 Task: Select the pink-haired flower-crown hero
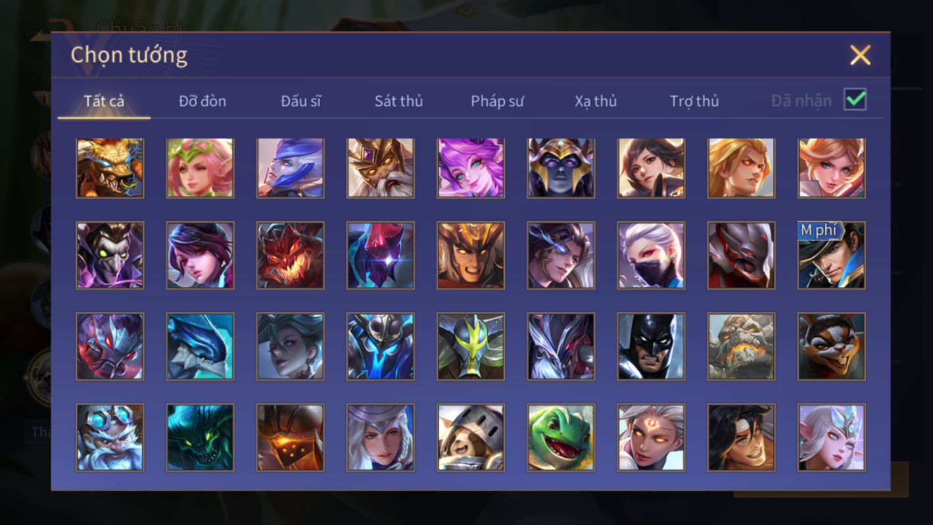(200, 168)
